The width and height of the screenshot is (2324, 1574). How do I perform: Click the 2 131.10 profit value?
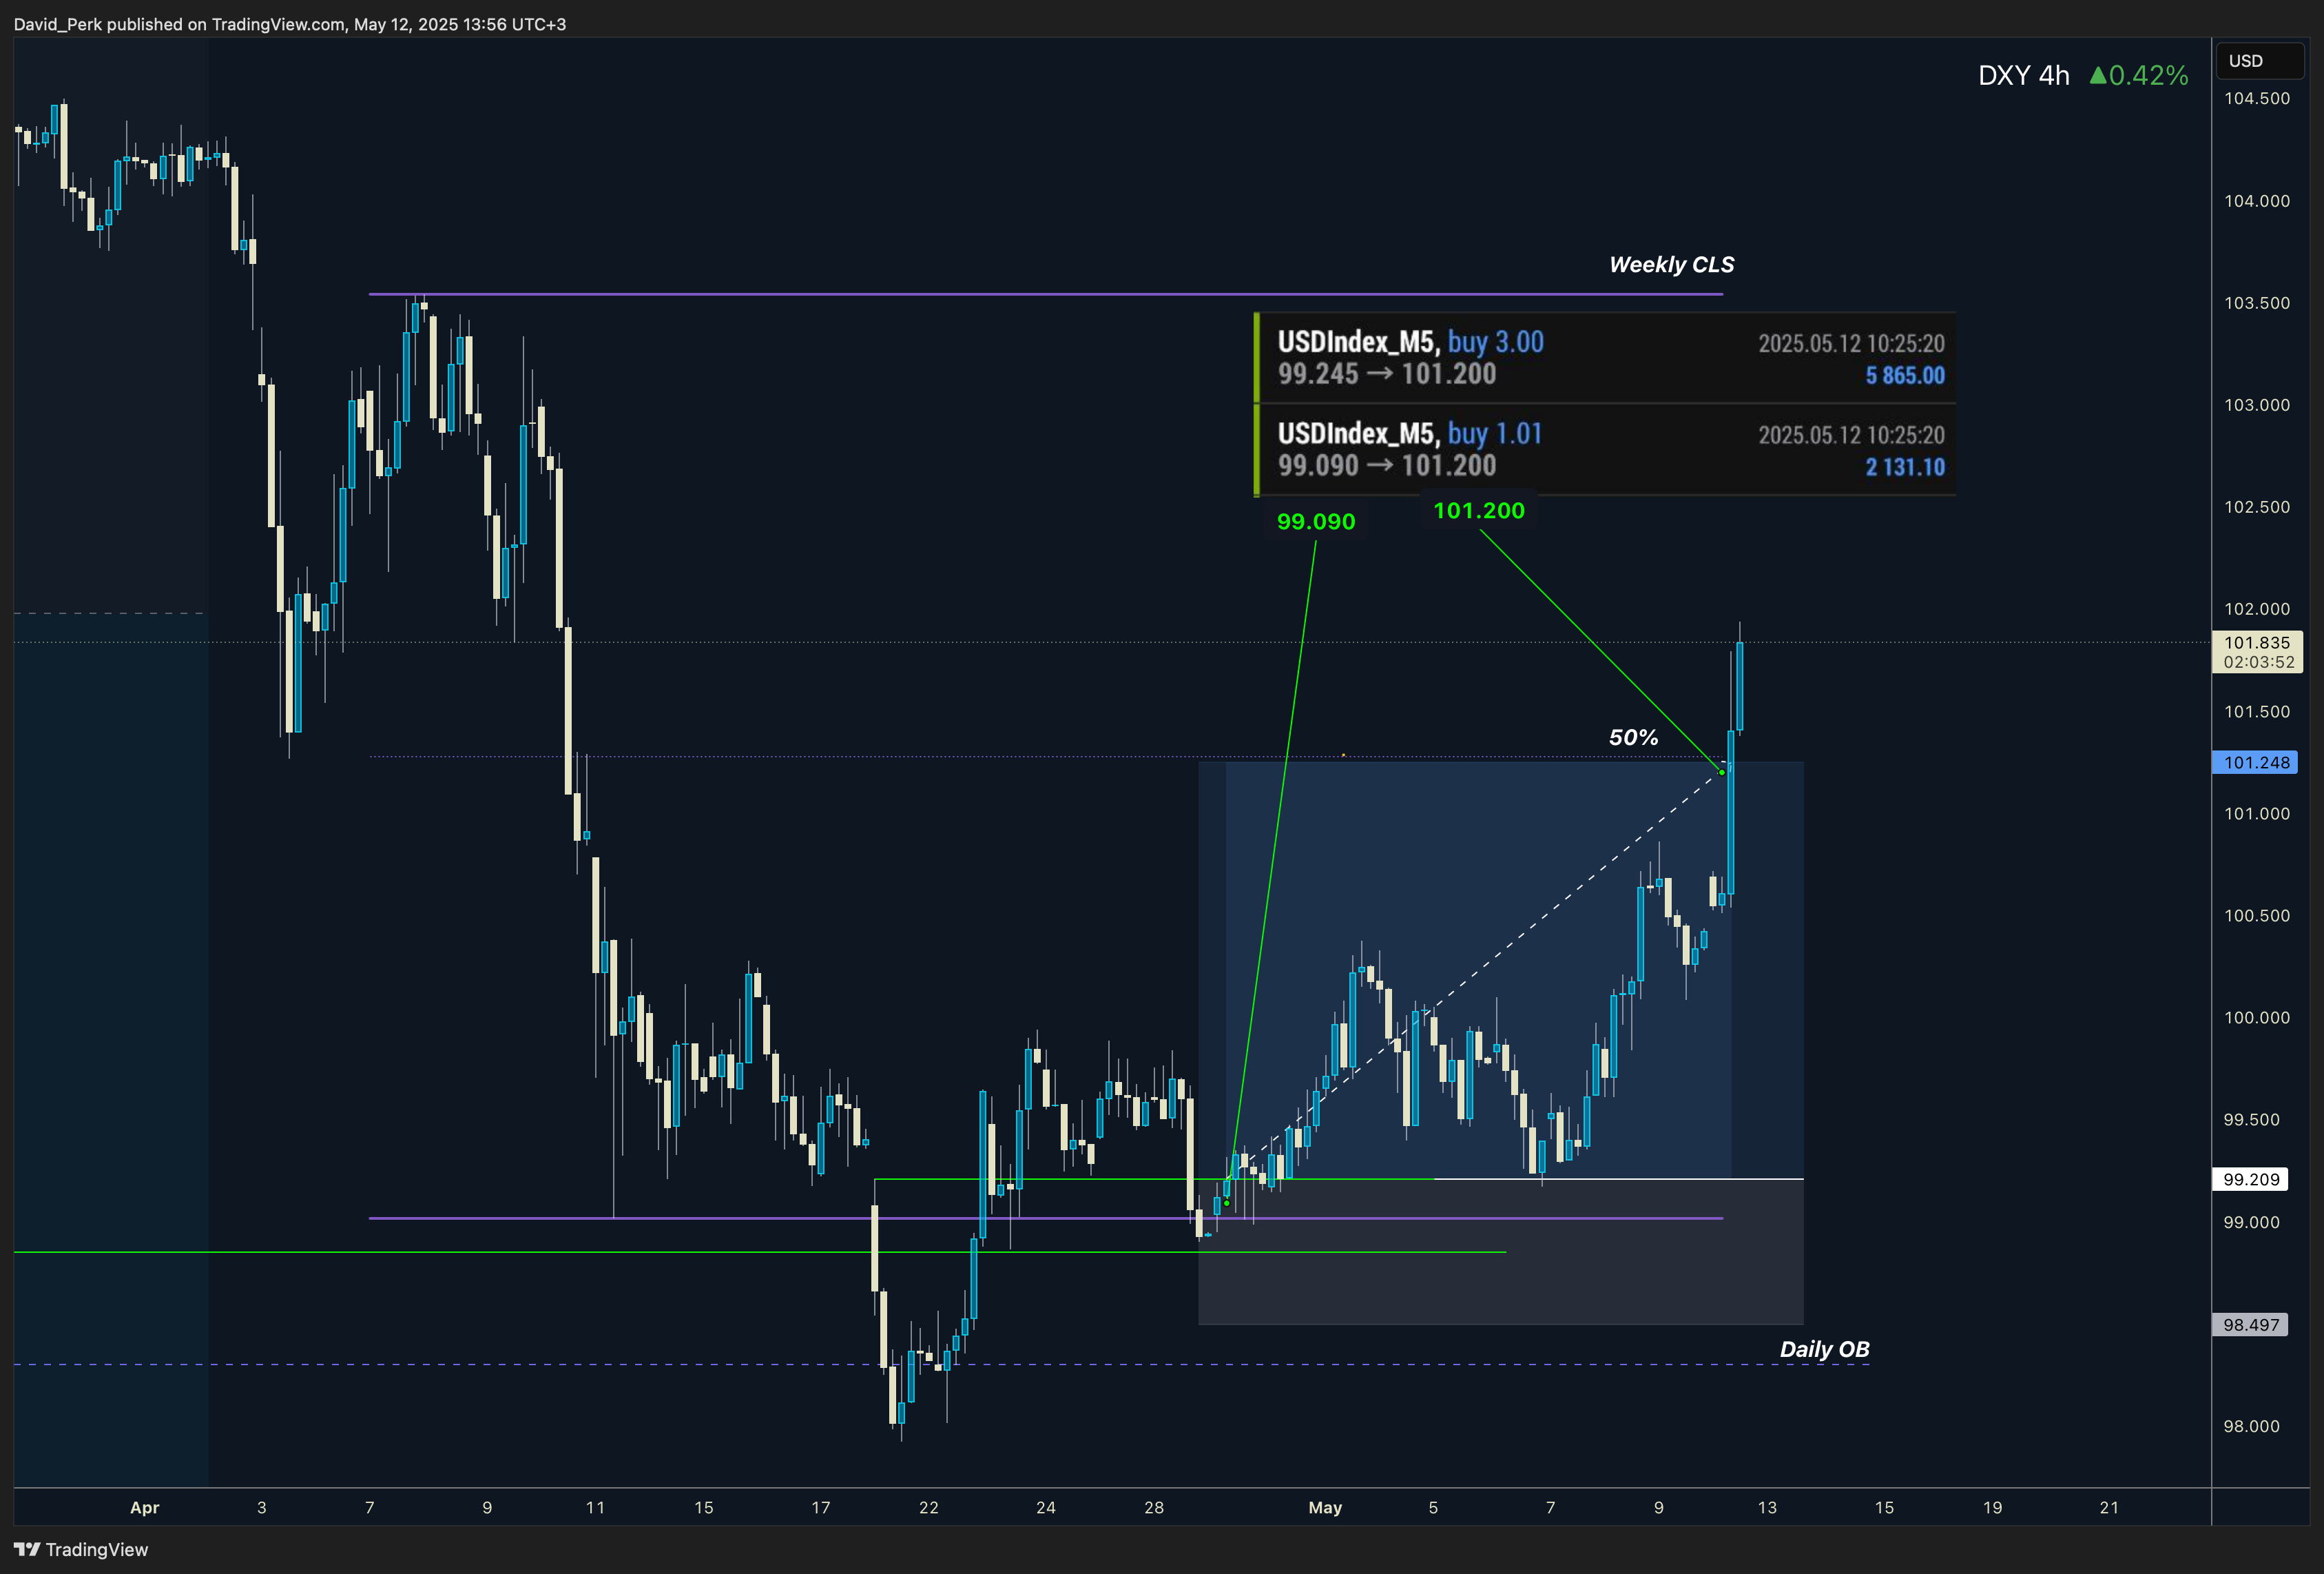tap(1905, 467)
